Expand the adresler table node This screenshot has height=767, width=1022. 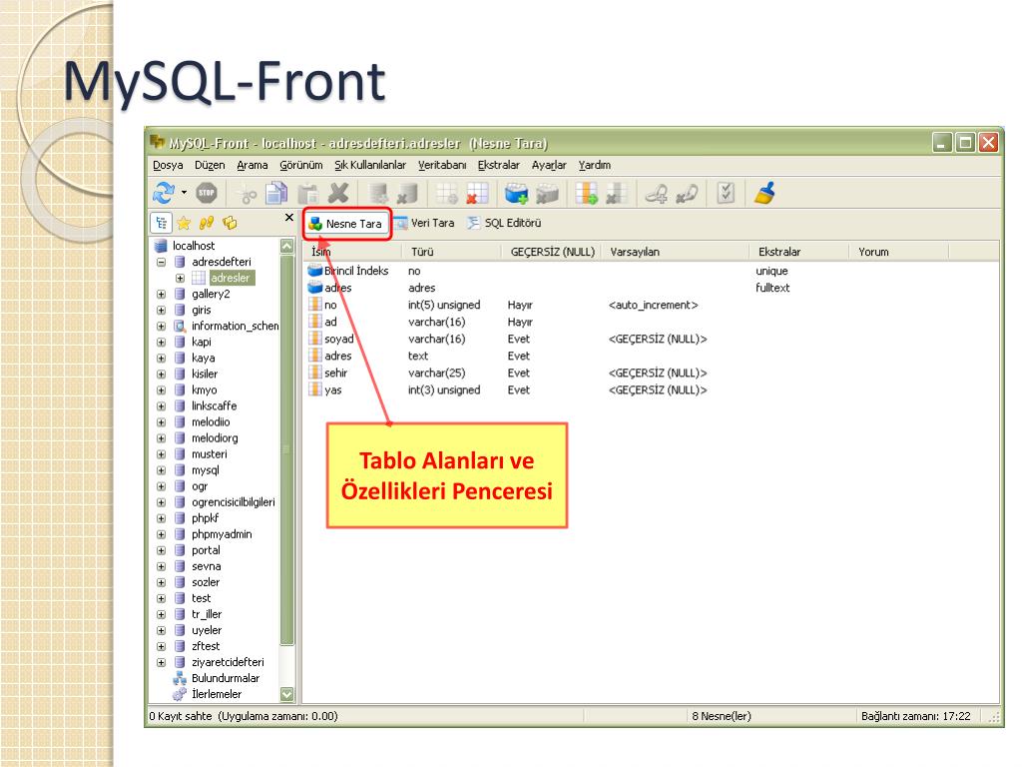point(180,278)
